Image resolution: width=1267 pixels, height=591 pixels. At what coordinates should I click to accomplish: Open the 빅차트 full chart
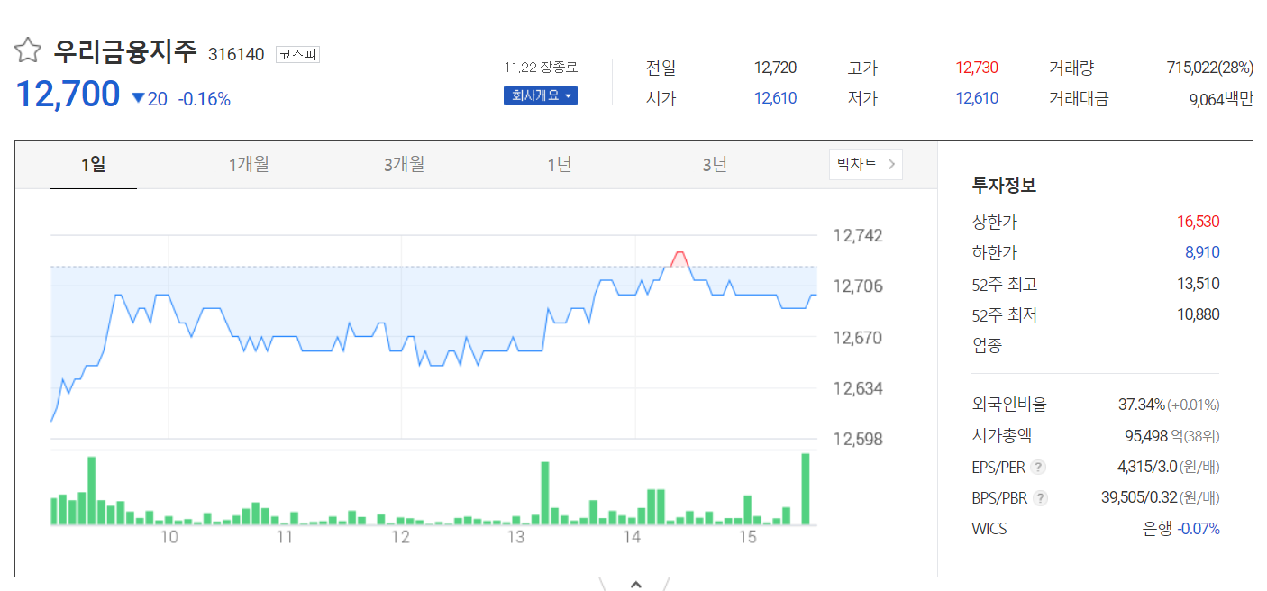click(x=866, y=164)
